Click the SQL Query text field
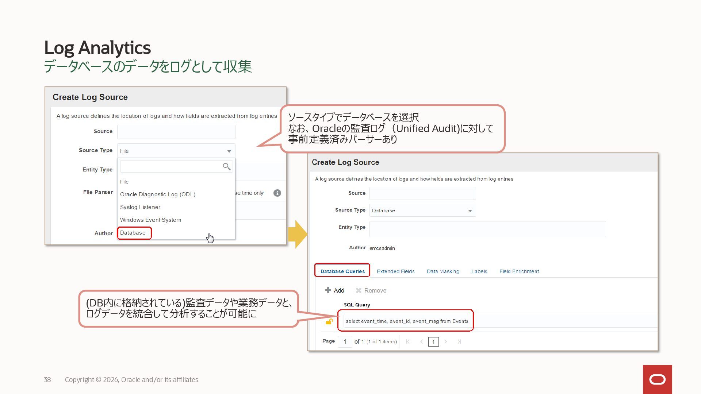Viewport: 701px width, 394px height. pos(407,321)
